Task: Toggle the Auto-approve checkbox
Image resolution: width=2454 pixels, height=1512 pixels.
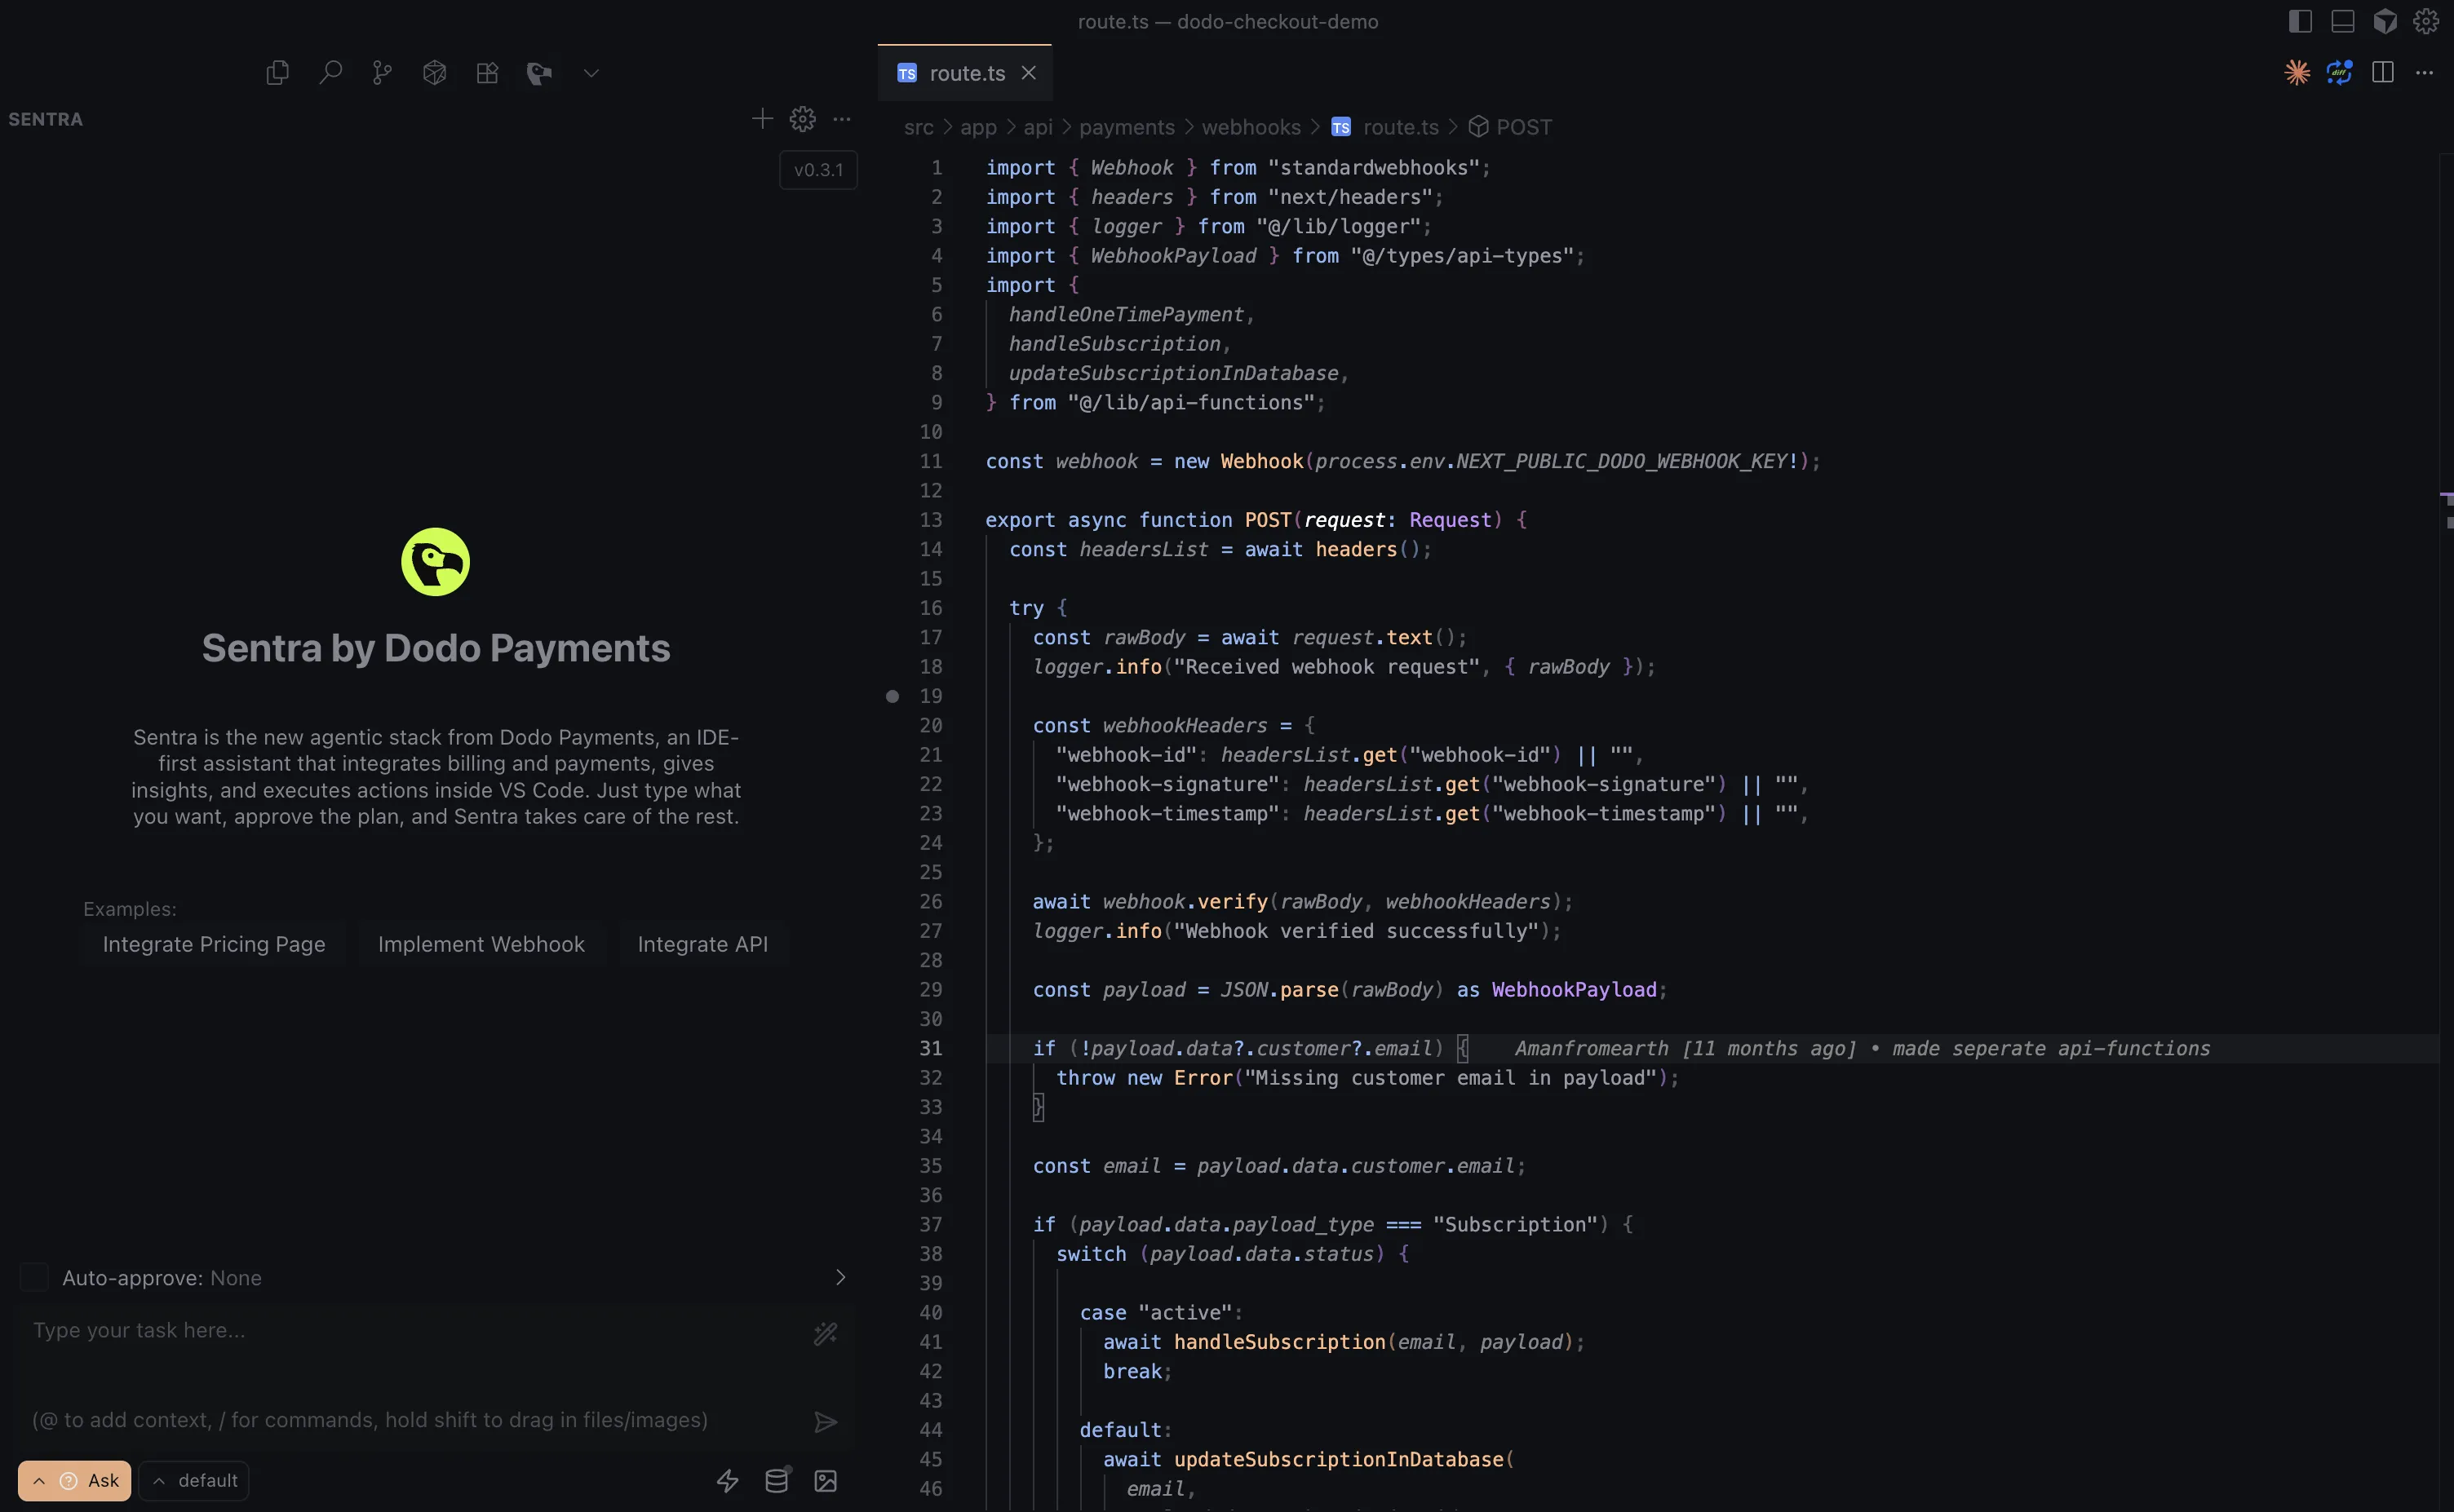Action: point(34,1277)
